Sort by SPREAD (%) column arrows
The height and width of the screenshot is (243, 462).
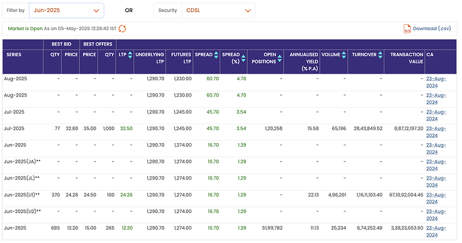pyautogui.click(x=243, y=58)
